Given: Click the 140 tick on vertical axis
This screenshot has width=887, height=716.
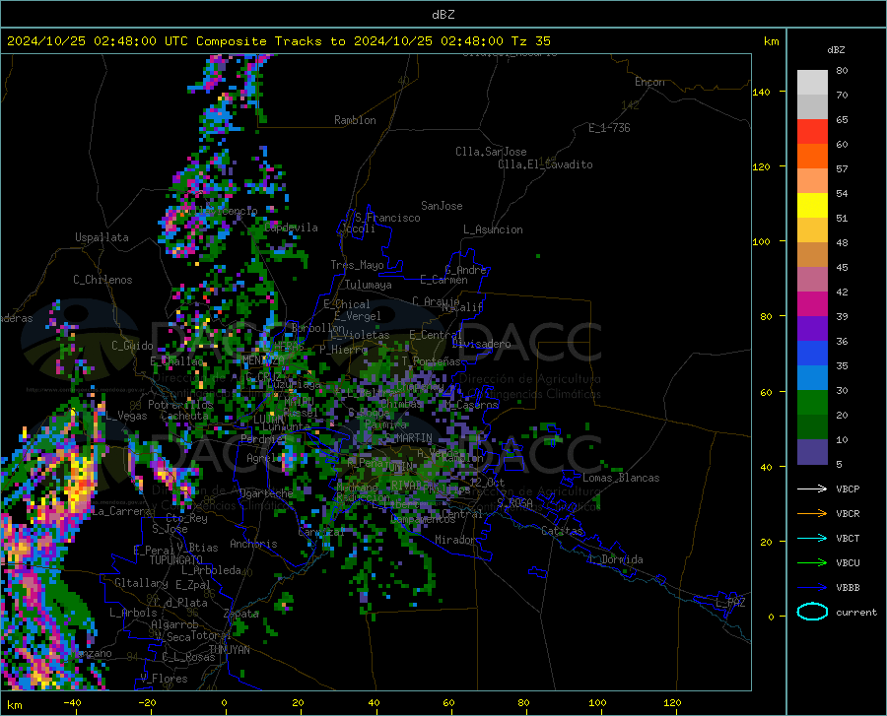Looking at the screenshot, I should pos(762,92).
